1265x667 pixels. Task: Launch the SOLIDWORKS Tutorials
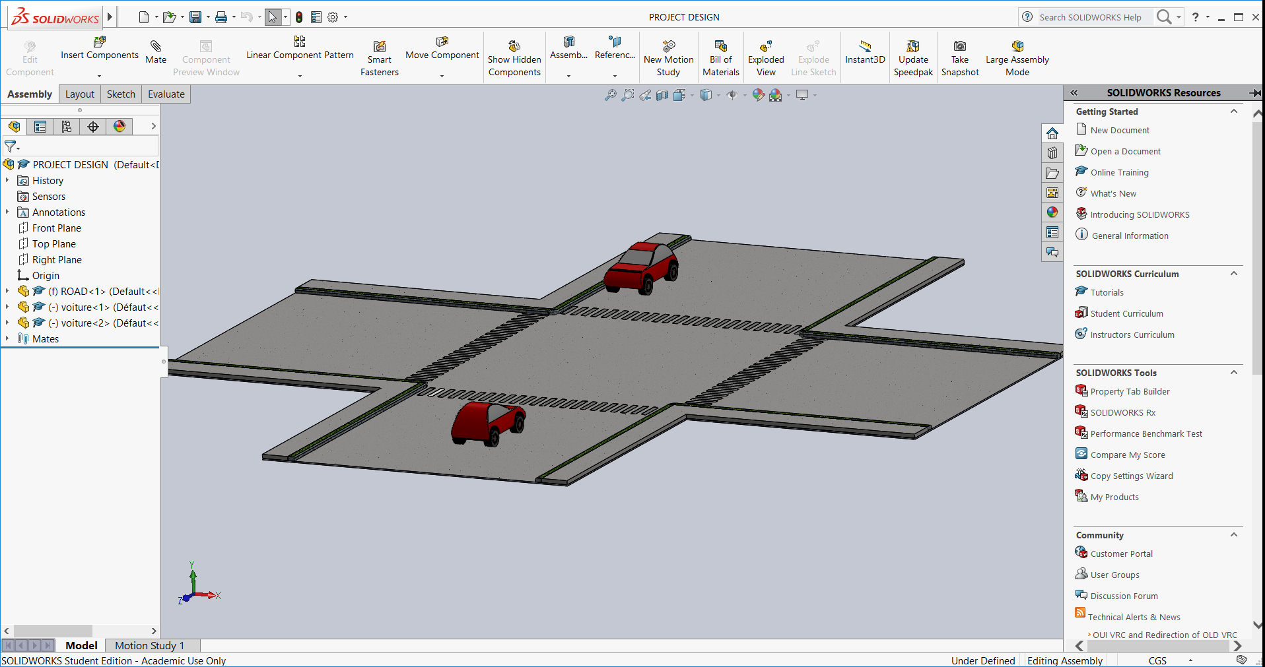[x=1106, y=292]
